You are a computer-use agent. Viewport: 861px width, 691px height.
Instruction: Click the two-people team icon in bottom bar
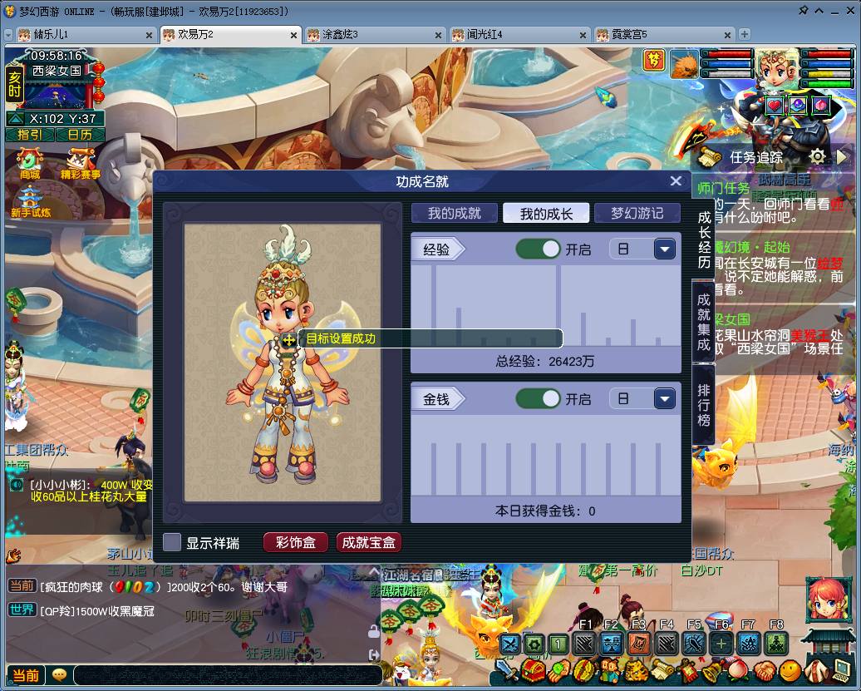[610, 671]
